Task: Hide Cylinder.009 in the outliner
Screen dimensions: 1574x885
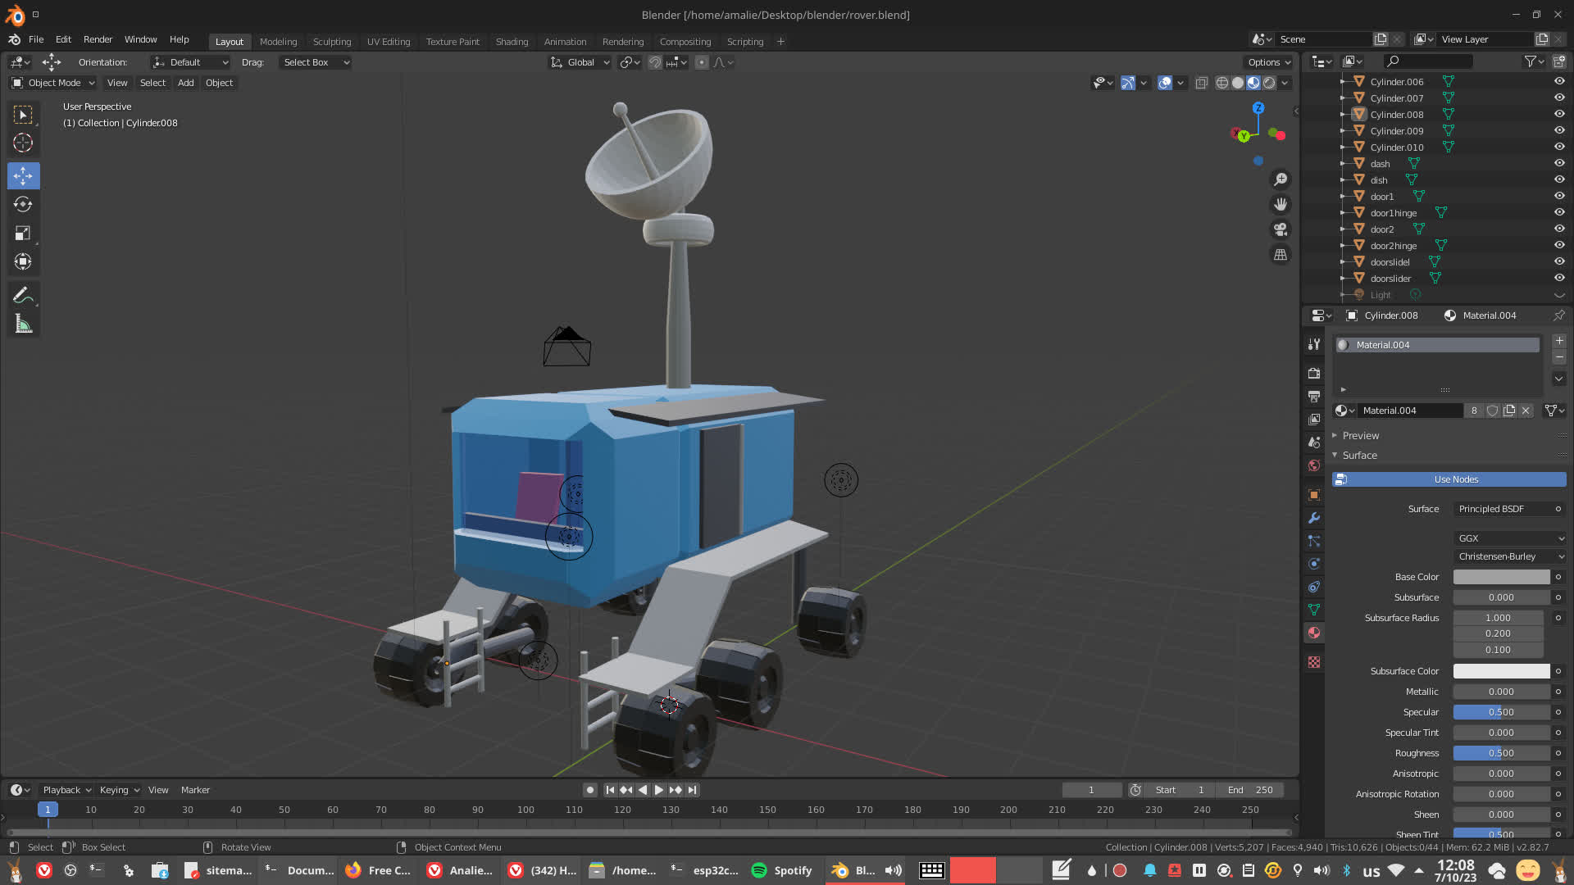Action: [x=1559, y=130]
